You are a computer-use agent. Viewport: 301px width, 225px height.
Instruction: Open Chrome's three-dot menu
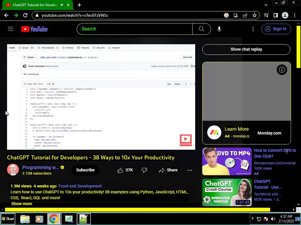[295, 15]
